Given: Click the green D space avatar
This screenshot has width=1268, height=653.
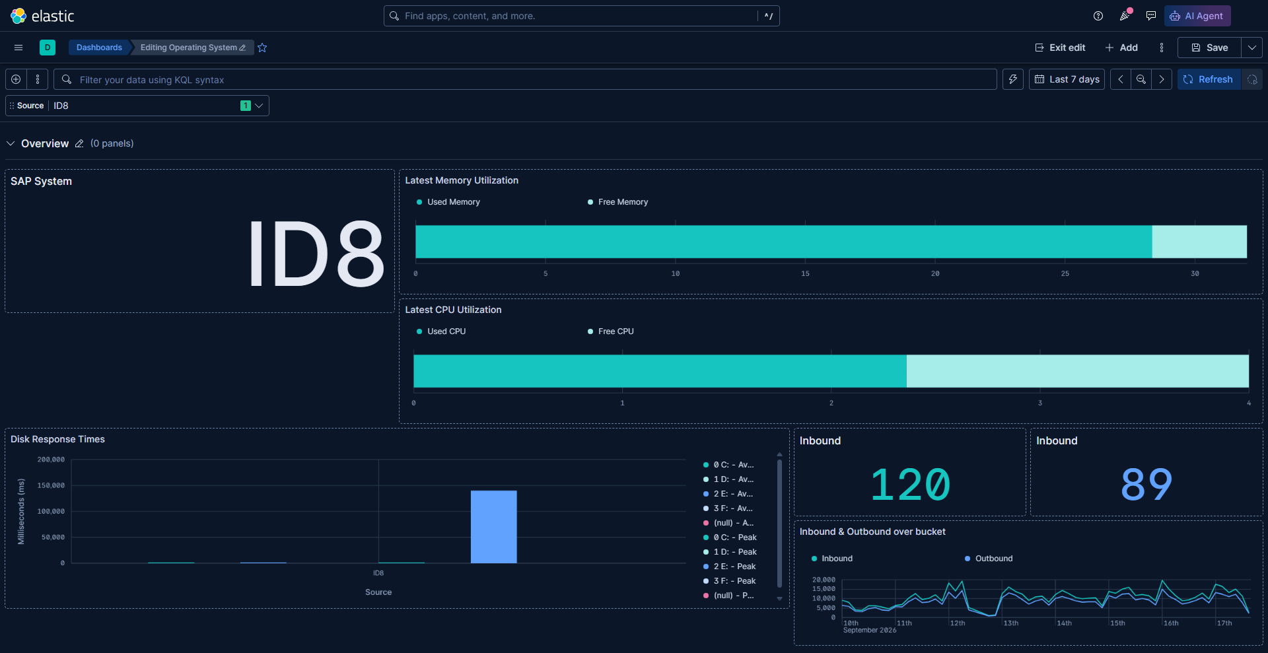Looking at the screenshot, I should coord(48,48).
